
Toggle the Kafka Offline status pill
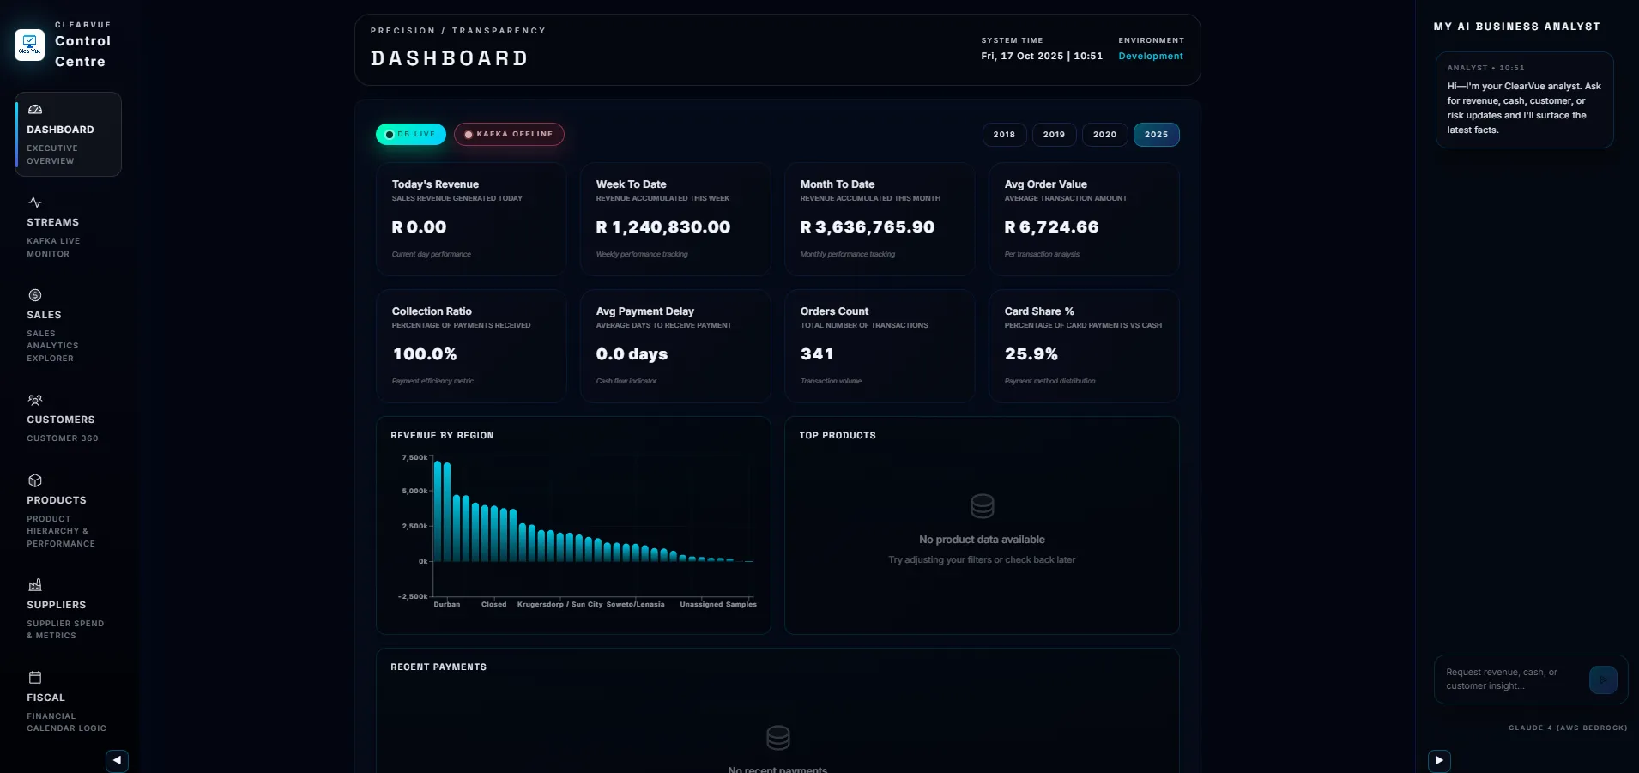tap(509, 134)
